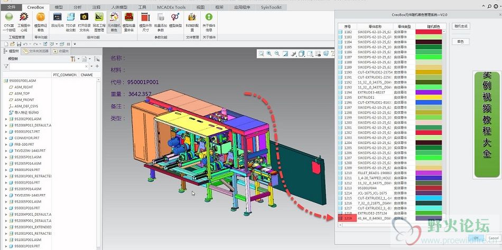The width and height of the screenshot is (502, 250).
Task: Click display style cube icon in graphics toolbar
Action: pyautogui.click(x=302, y=54)
